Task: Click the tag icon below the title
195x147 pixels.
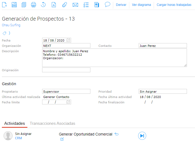Action: point(4,33)
